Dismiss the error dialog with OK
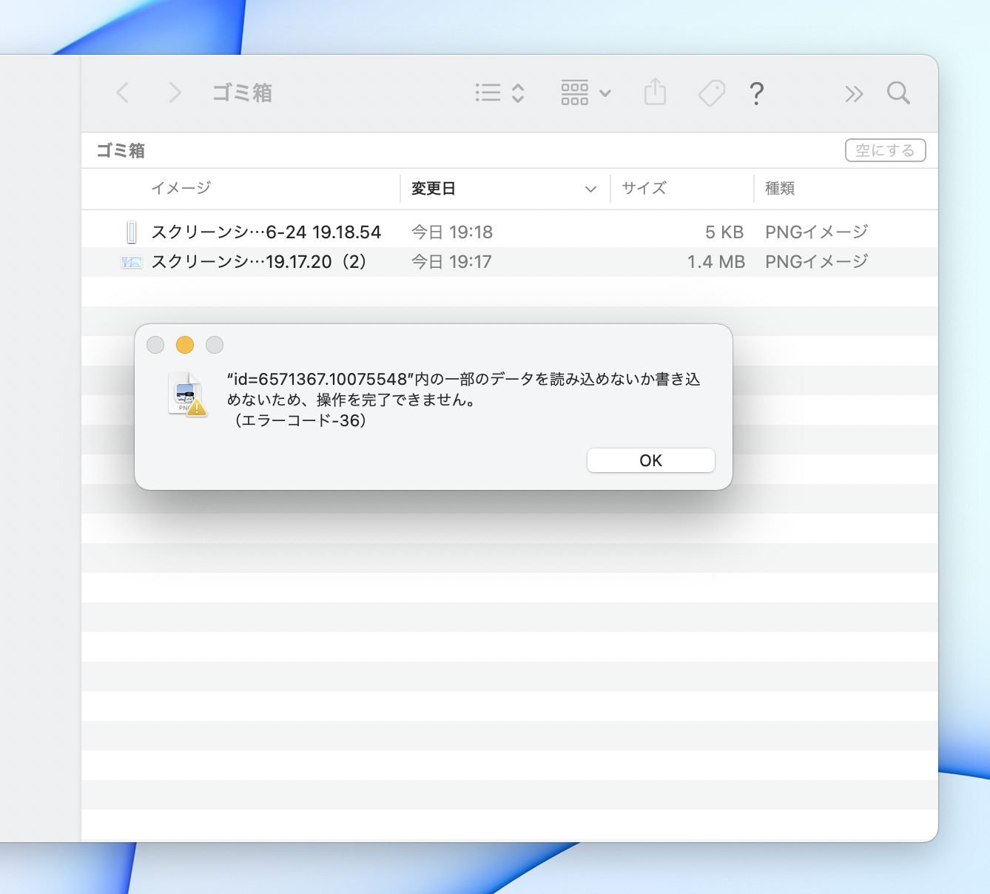Viewport: 990px width, 894px height. coord(651,460)
